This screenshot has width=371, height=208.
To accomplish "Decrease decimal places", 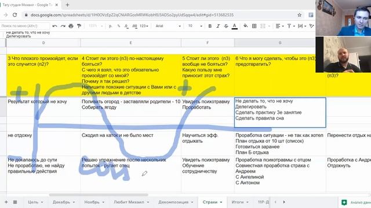I will pos(126,26).
